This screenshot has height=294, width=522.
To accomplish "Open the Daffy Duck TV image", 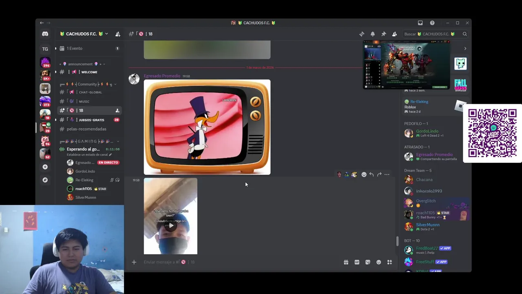I will point(207,127).
